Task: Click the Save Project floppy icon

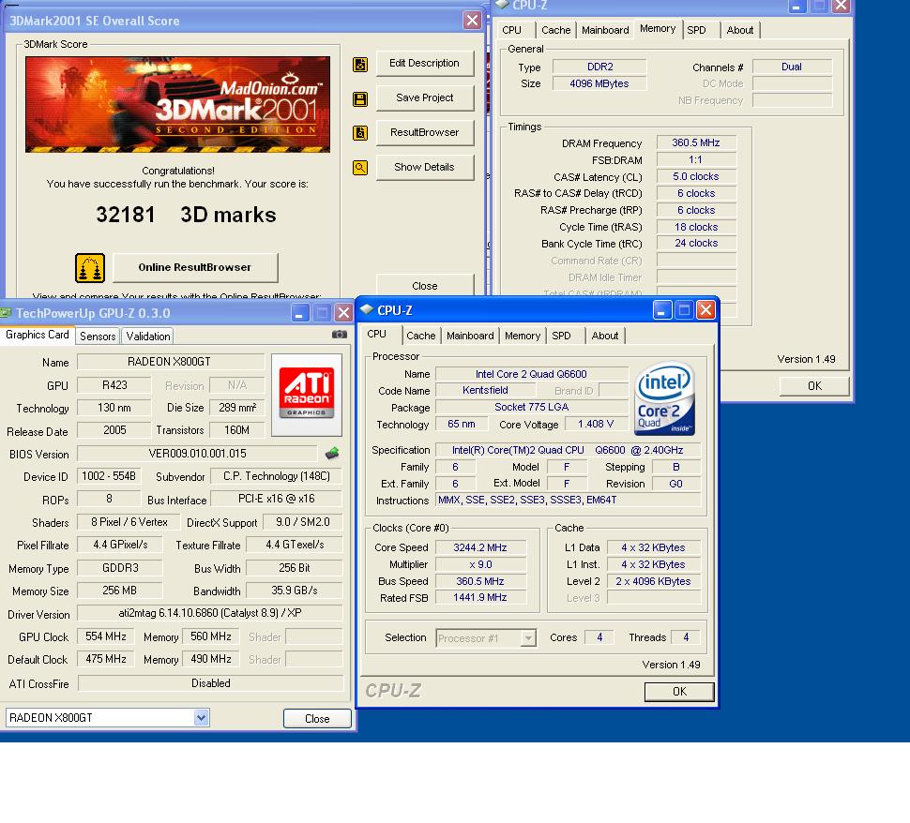Action: tap(360, 98)
